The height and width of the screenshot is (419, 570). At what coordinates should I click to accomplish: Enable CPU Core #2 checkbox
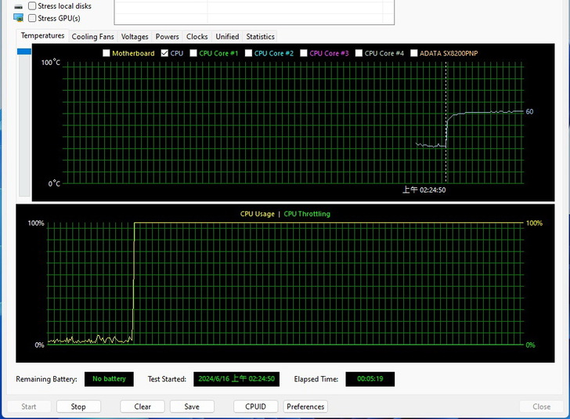click(x=248, y=53)
